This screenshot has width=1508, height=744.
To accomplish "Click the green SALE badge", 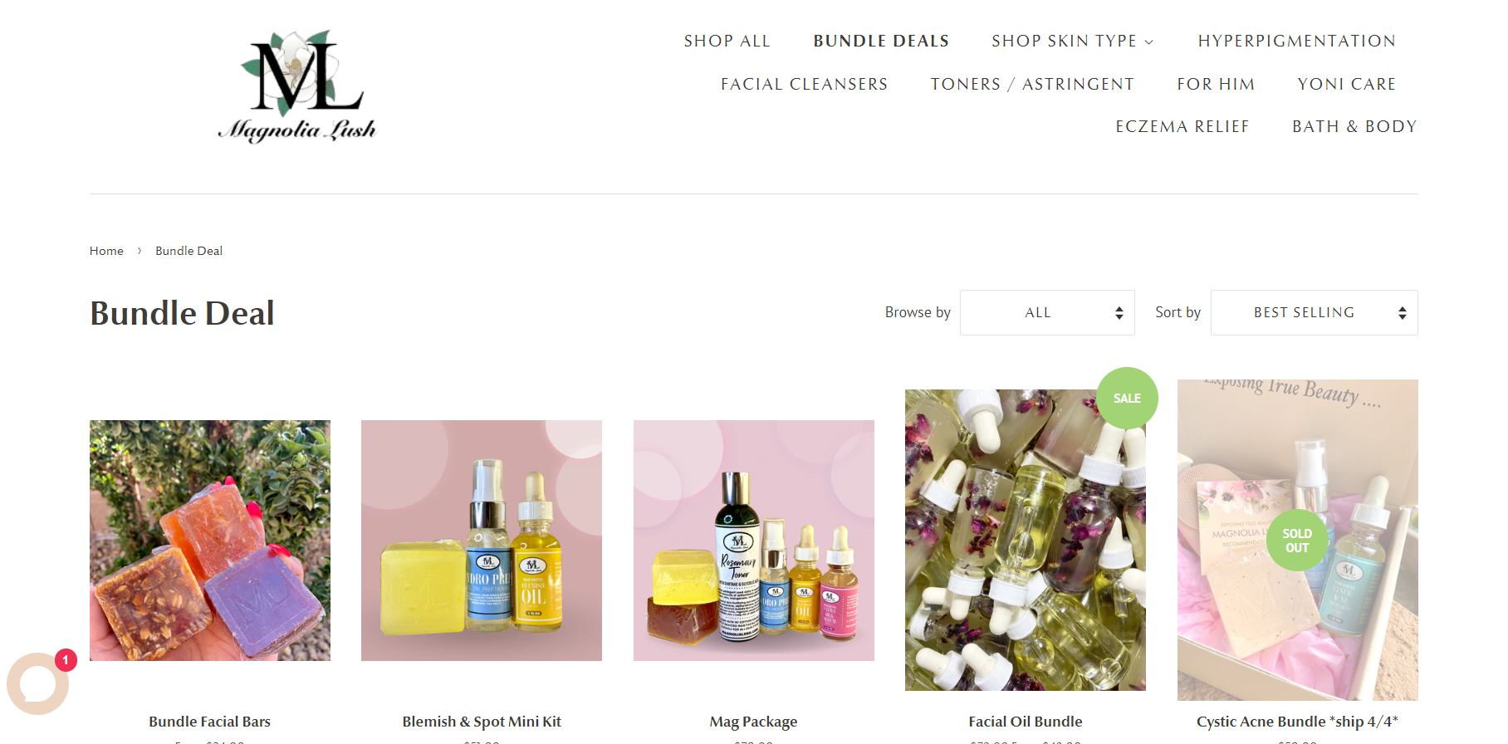I will click(x=1127, y=398).
